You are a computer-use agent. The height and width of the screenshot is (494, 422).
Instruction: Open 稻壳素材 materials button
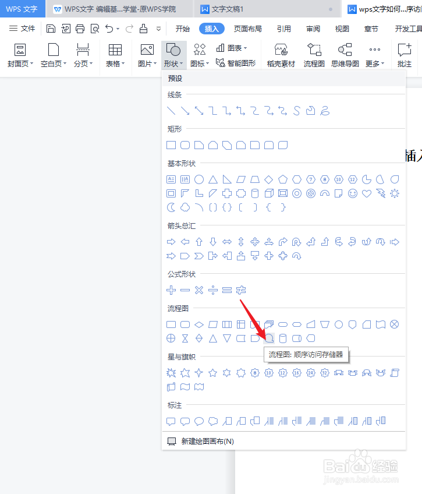[281, 55]
